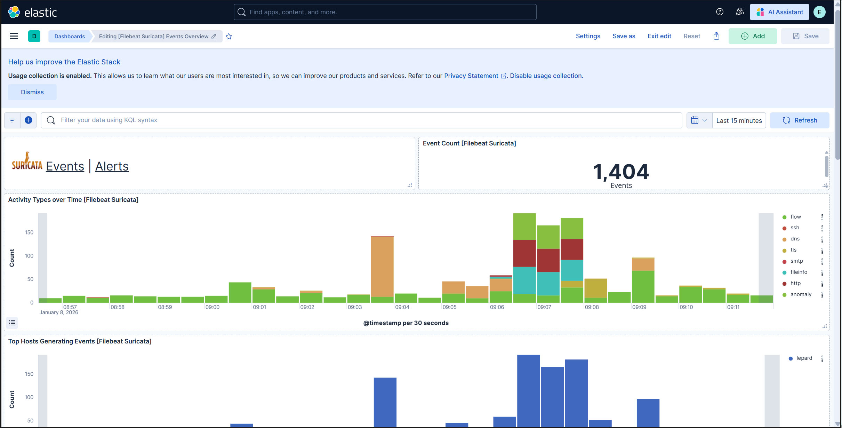Open the newsfeed celebration icon
Screen dimensions: 842x428
[740, 12]
